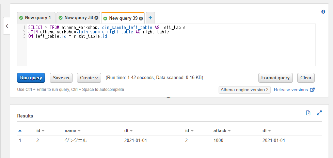
Task: Collapse the side panel with left chevron
Action: coord(7,26)
